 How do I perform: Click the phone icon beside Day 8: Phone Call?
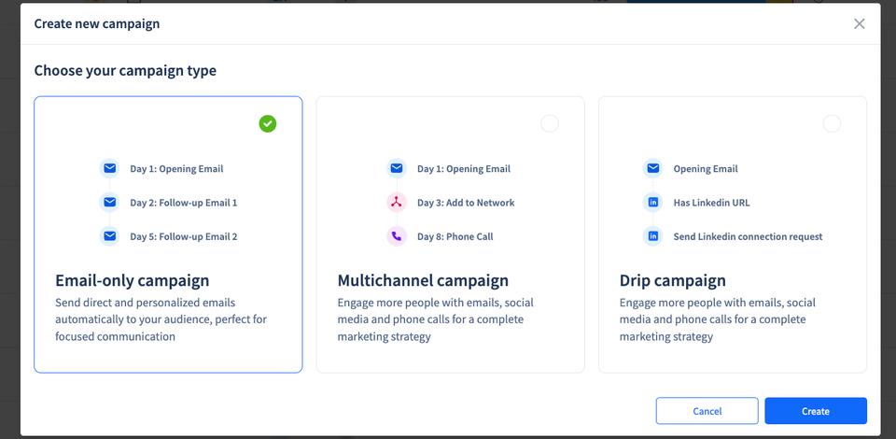pos(397,236)
